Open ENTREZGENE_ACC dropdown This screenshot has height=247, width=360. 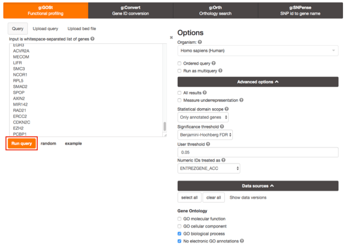click(209, 168)
